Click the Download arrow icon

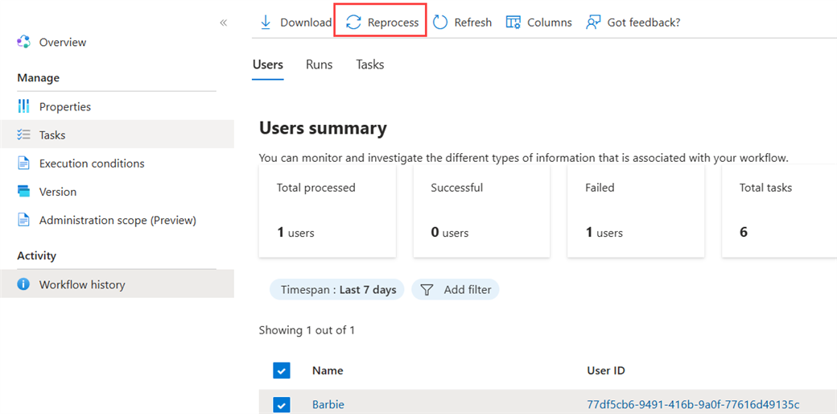tap(266, 23)
